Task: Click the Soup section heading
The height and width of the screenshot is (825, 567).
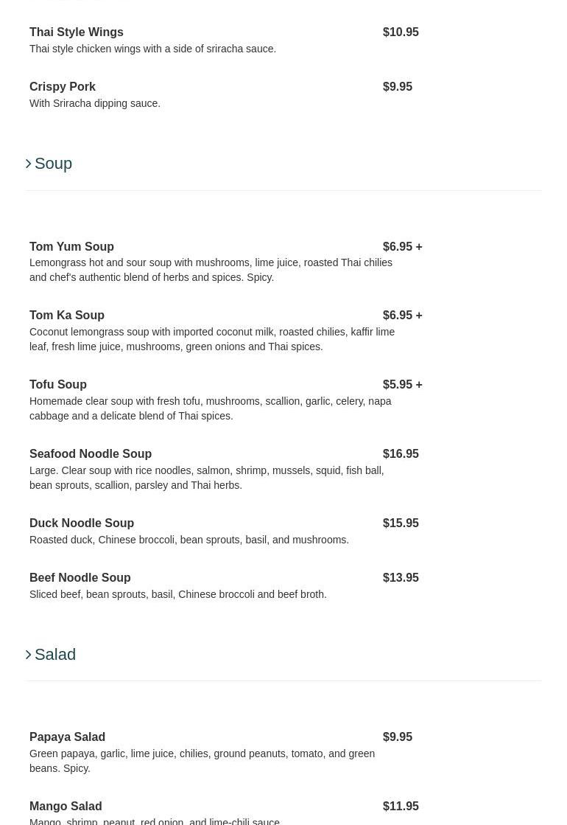Action: tap(54, 164)
